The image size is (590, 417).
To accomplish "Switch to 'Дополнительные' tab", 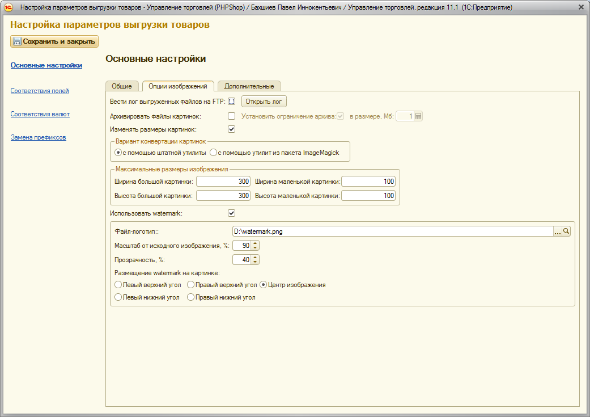I will pos(249,86).
